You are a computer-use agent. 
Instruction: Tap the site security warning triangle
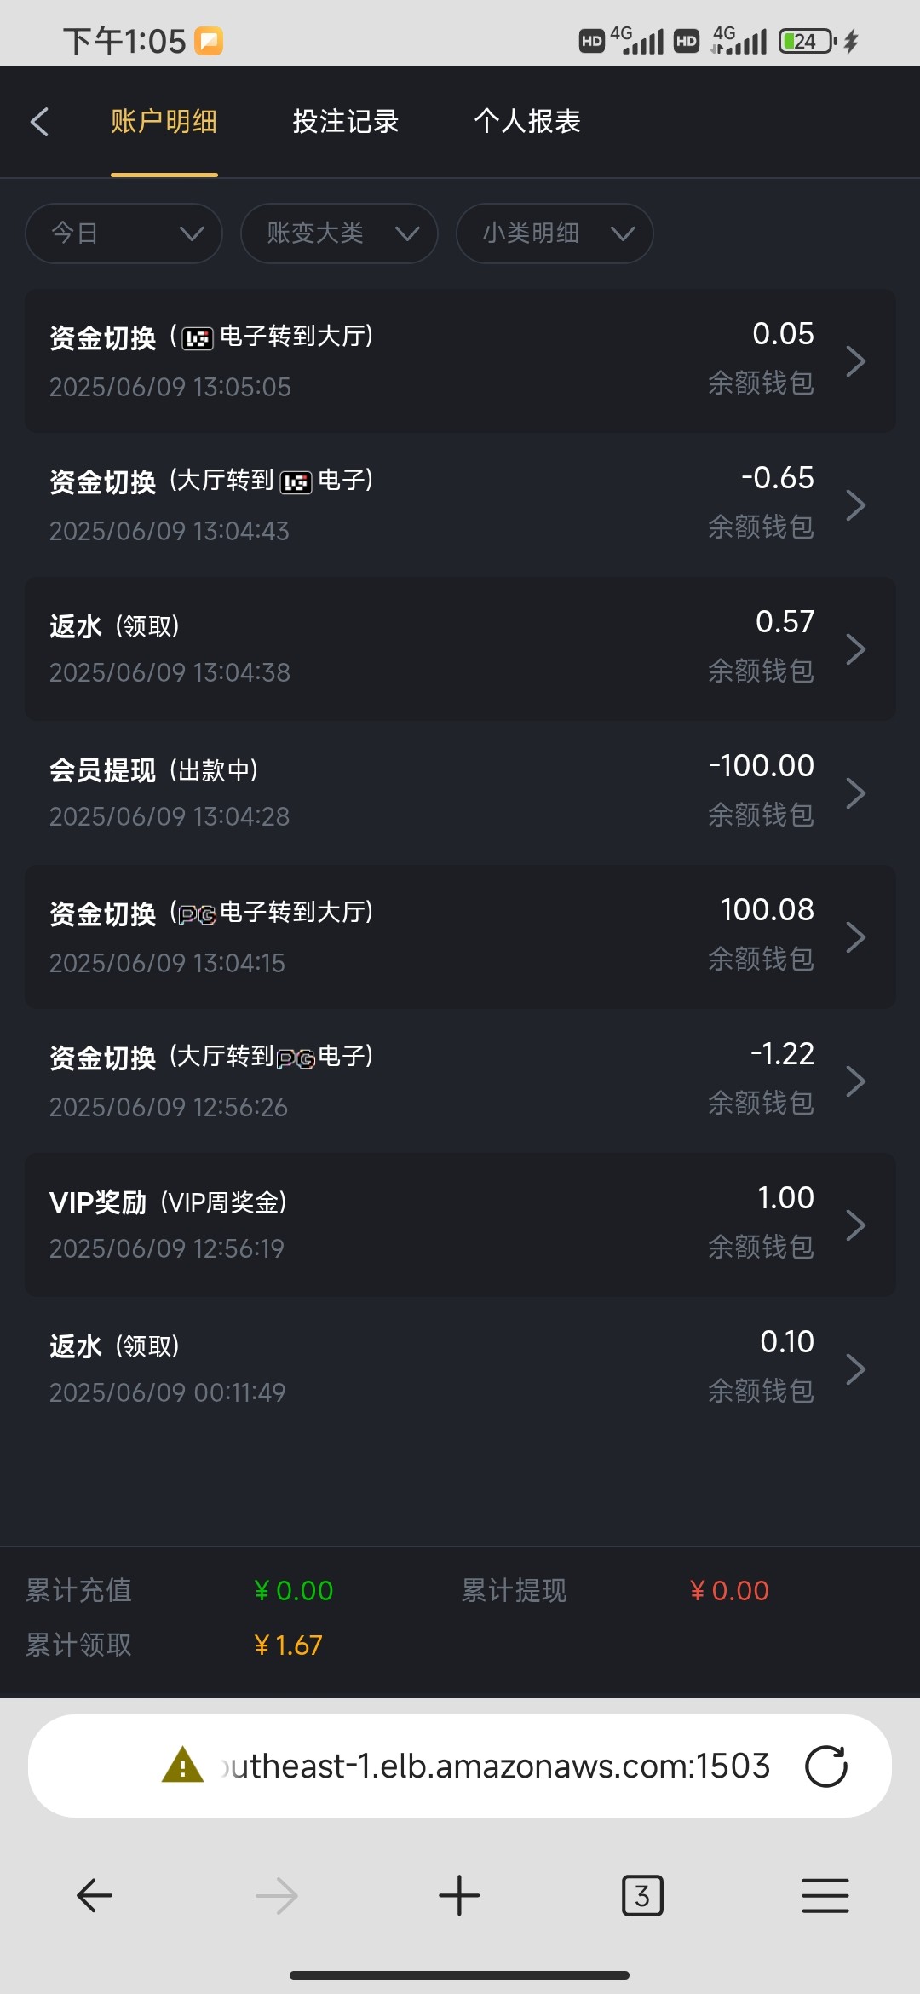182,1766
